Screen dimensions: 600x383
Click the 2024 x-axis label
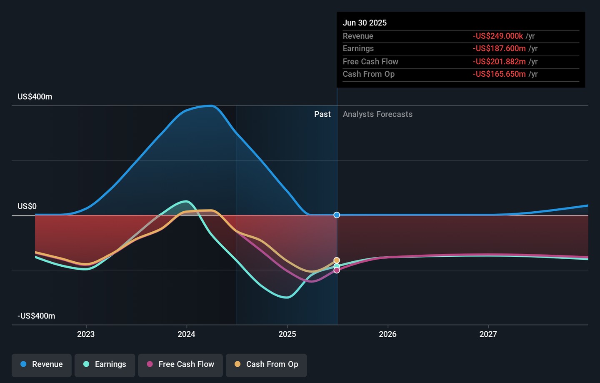186,334
